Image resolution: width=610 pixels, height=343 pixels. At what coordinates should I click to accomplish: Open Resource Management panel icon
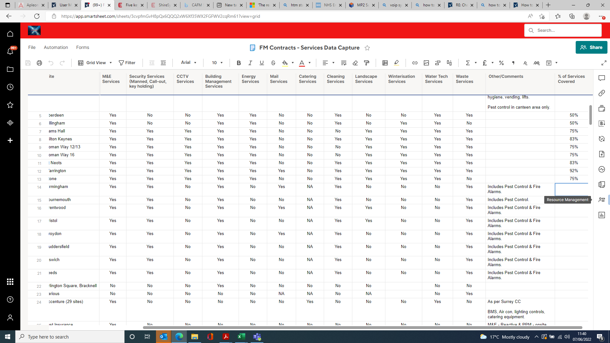tap(602, 200)
